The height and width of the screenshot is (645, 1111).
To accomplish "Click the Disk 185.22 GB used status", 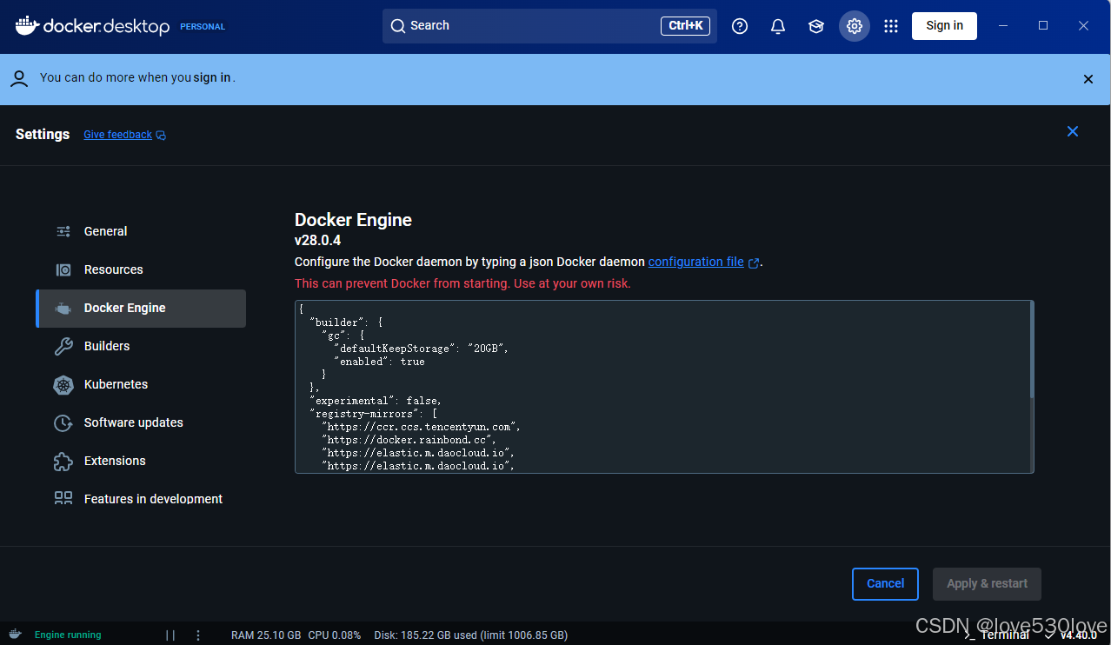I will coord(470,635).
